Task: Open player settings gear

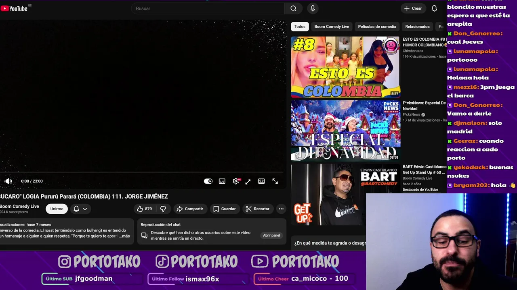Action: coord(236,181)
